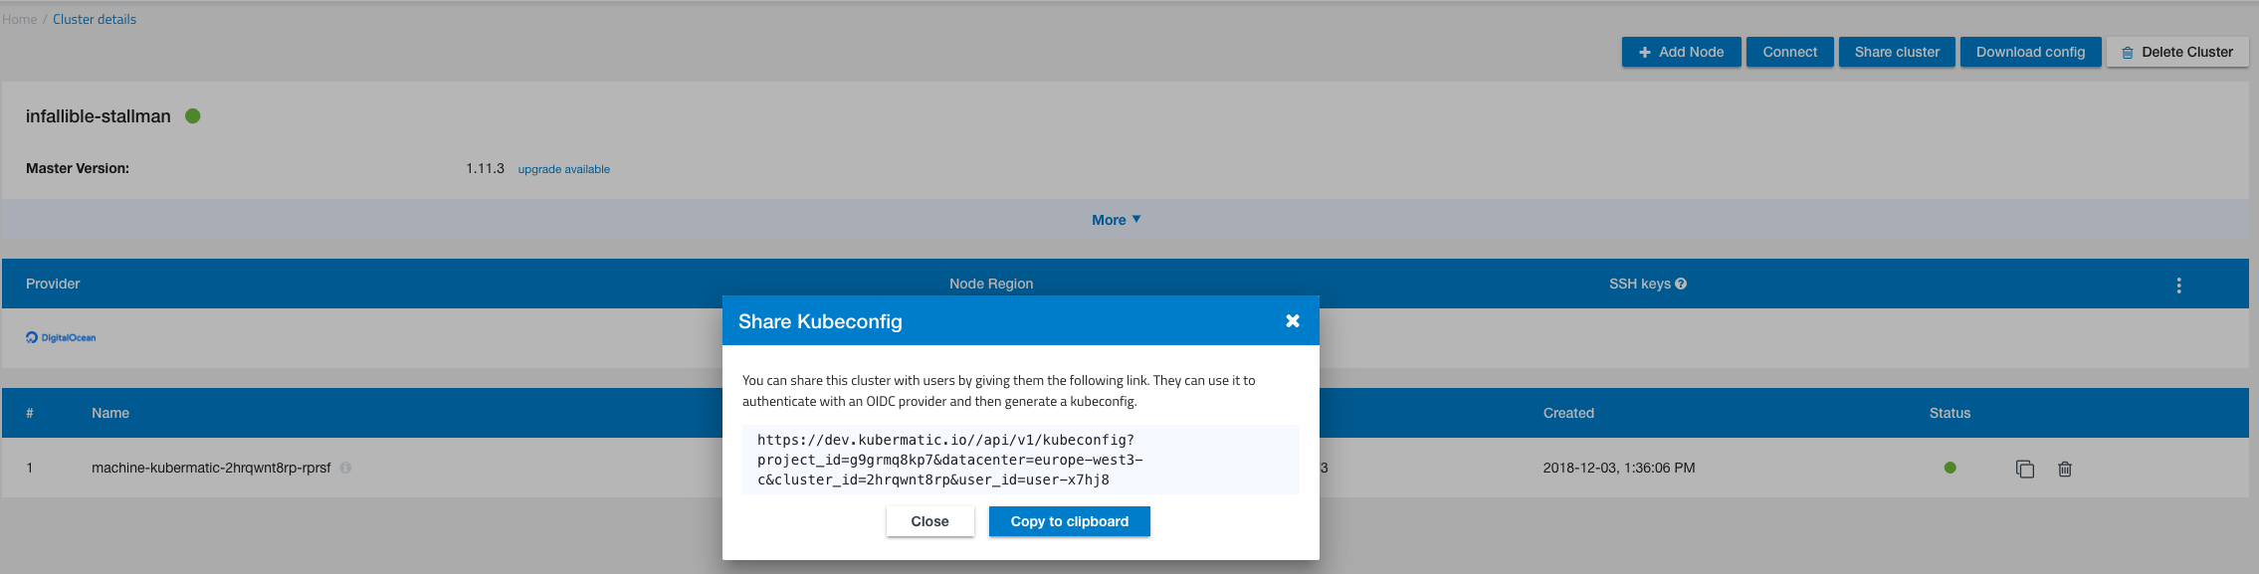Open the SSH keys three-dot menu

2178,286
